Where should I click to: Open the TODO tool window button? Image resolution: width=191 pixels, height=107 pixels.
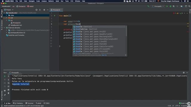47,103
